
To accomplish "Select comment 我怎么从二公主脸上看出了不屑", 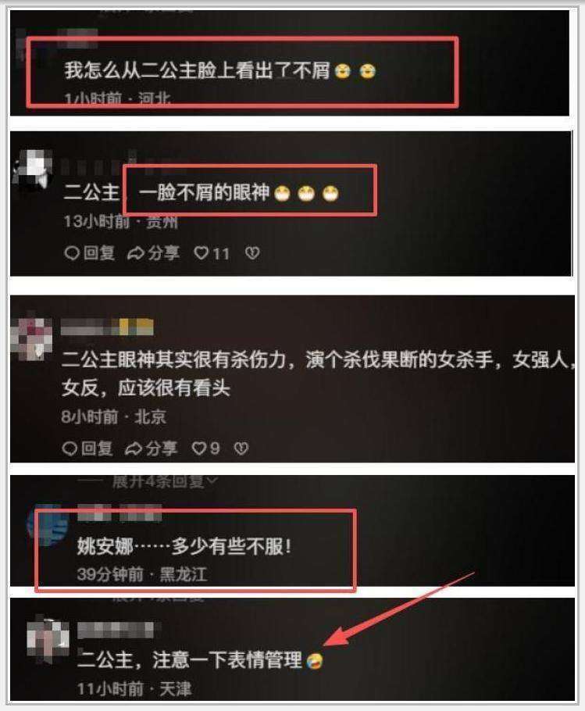I will [197, 71].
